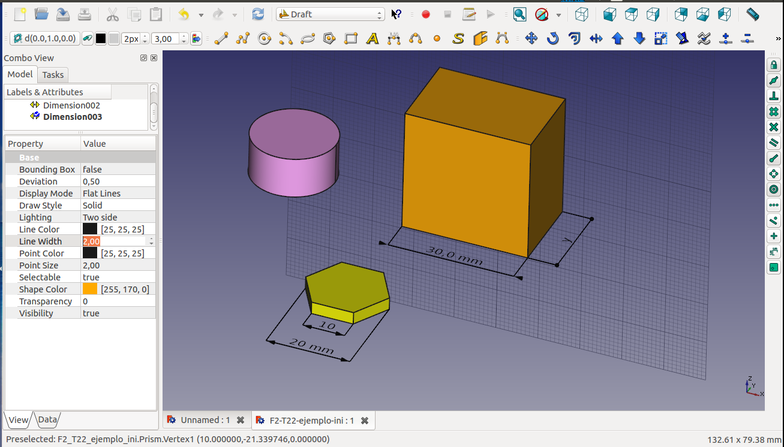Expand the hidden toolbar overflow chevron
The image size is (784, 447).
pos(778,39)
